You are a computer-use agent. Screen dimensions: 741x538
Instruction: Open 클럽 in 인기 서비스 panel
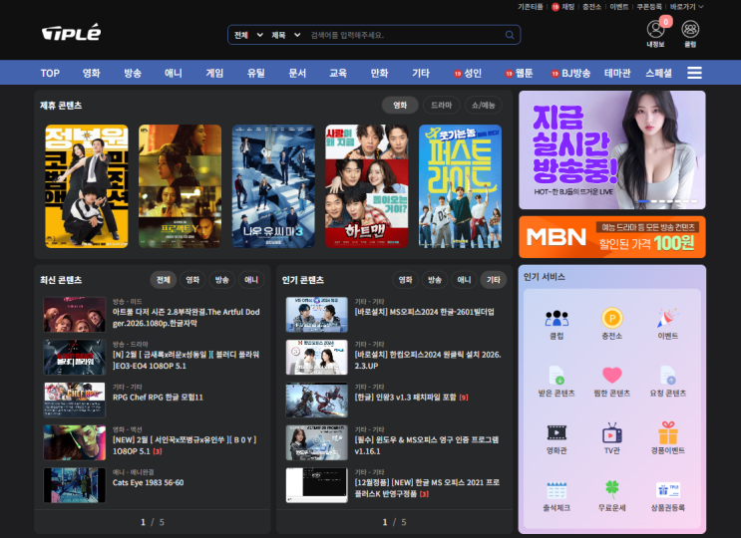click(x=556, y=325)
